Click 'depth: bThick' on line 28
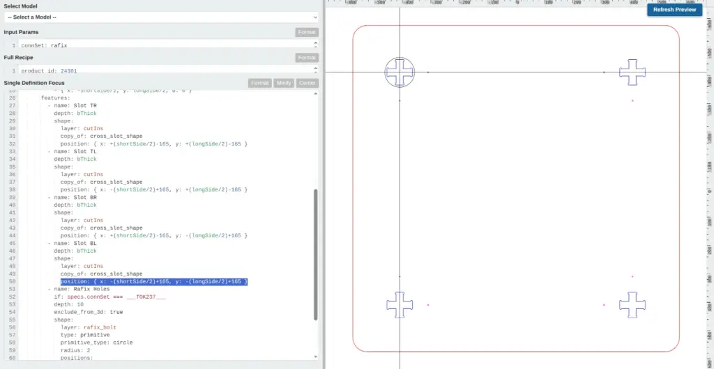Viewport: 714px width, 369px height. pyautogui.click(x=75, y=113)
